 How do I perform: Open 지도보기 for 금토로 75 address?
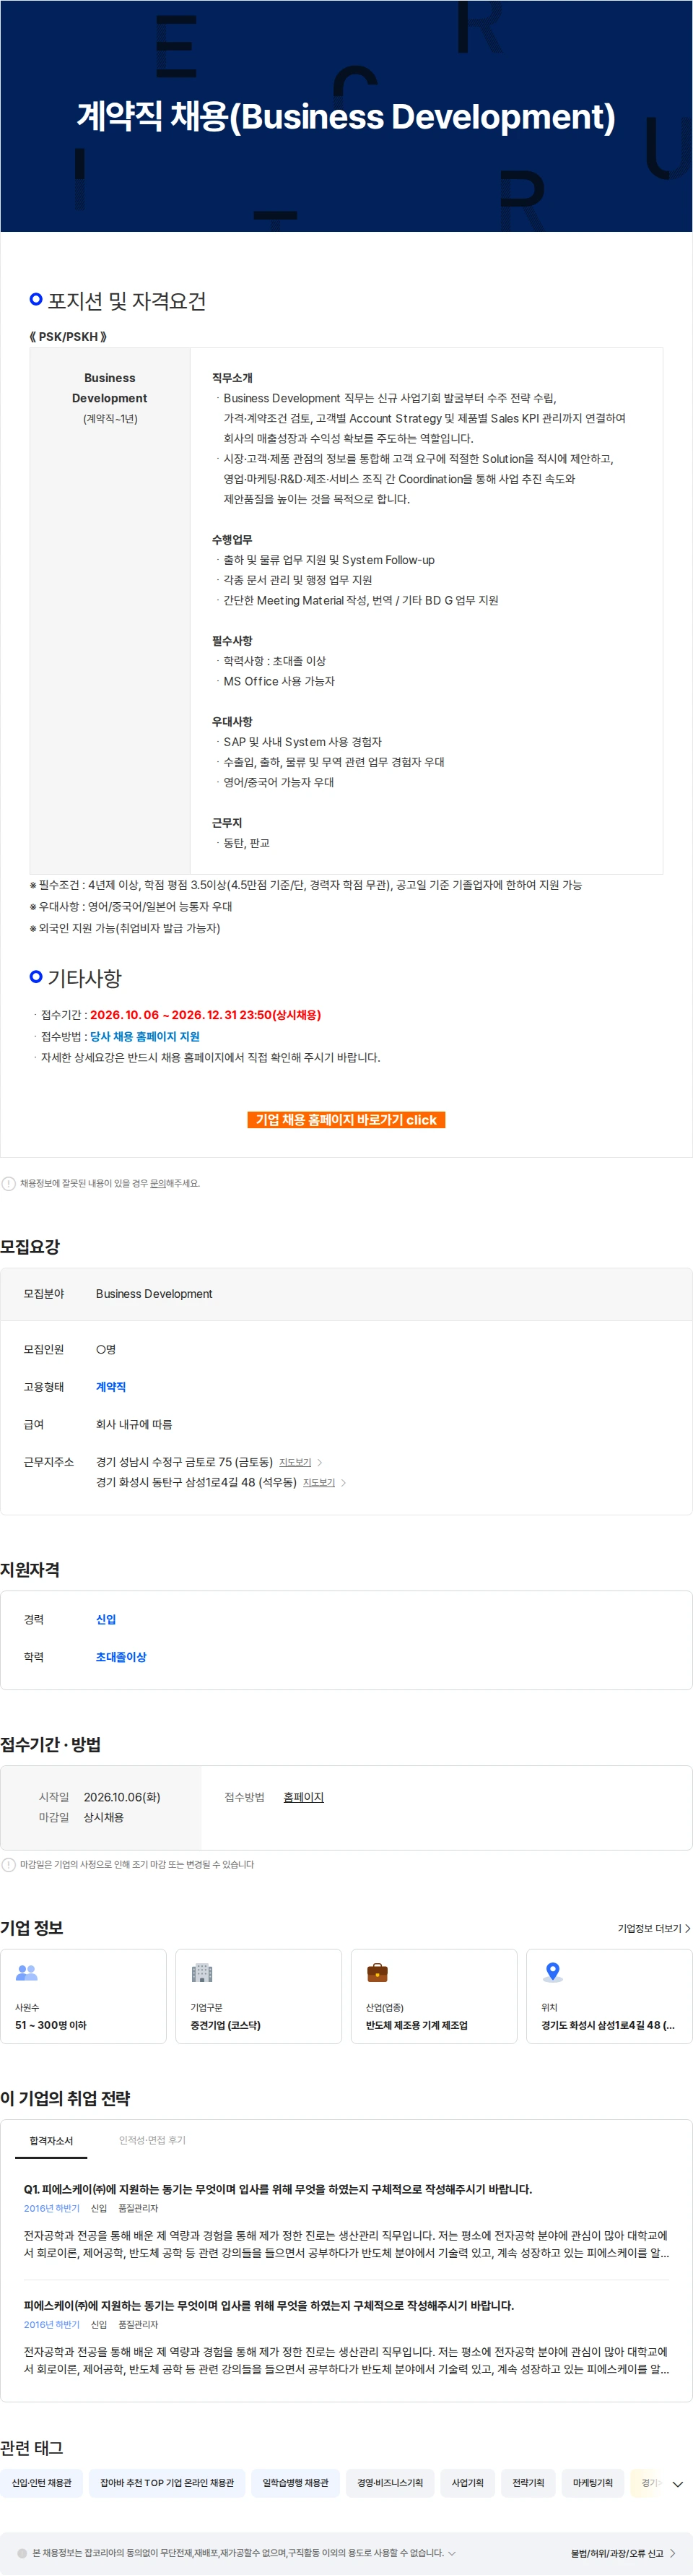[295, 1463]
